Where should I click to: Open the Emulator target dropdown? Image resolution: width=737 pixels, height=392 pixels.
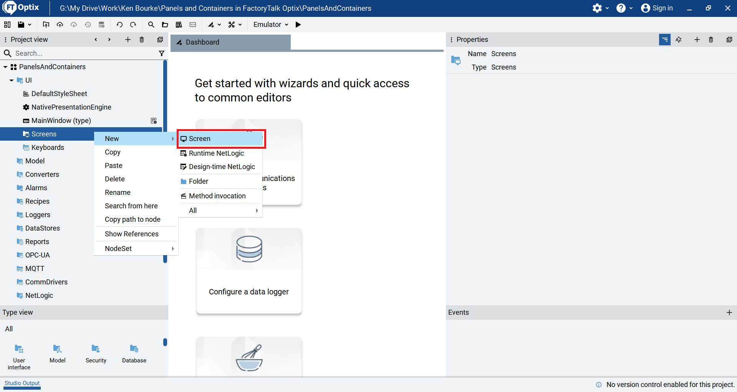coord(271,25)
